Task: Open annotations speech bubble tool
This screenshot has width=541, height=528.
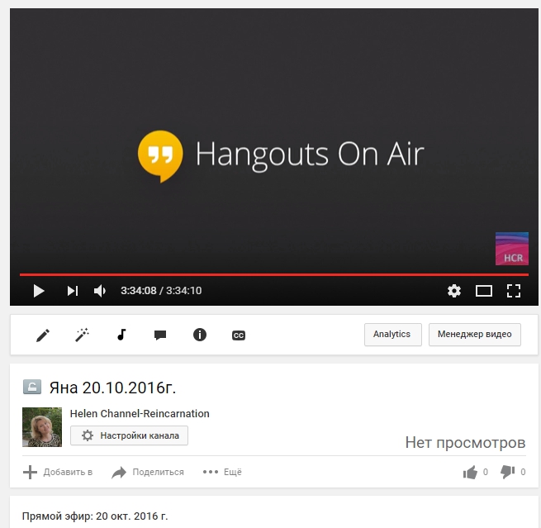Action: tap(160, 335)
